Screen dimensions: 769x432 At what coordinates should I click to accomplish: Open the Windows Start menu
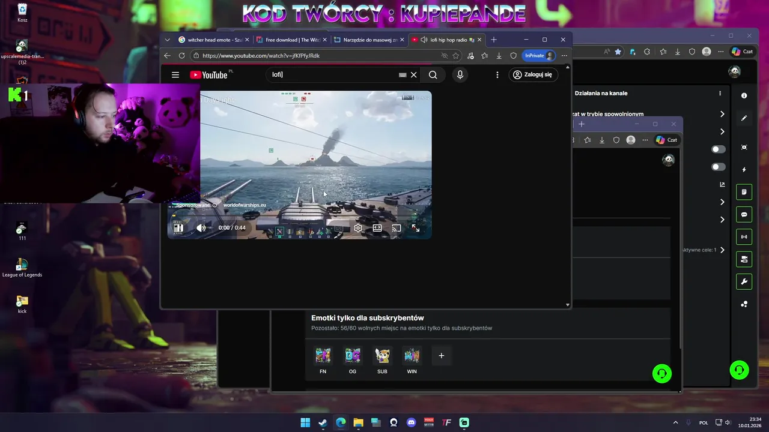tap(305, 422)
